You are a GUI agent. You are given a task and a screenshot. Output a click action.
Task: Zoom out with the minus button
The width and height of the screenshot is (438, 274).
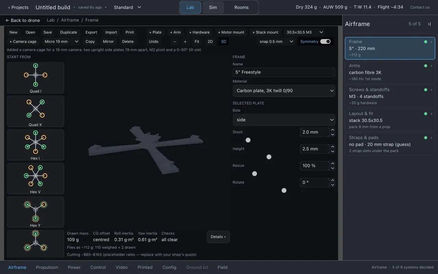tap(175, 41)
